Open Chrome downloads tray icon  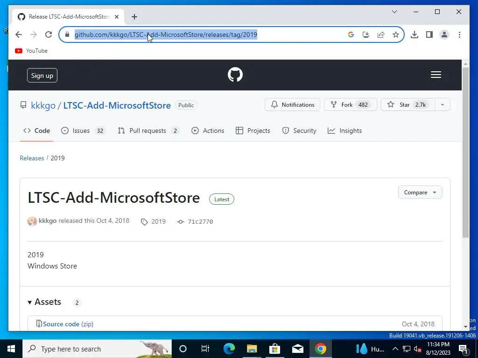coord(415,34)
